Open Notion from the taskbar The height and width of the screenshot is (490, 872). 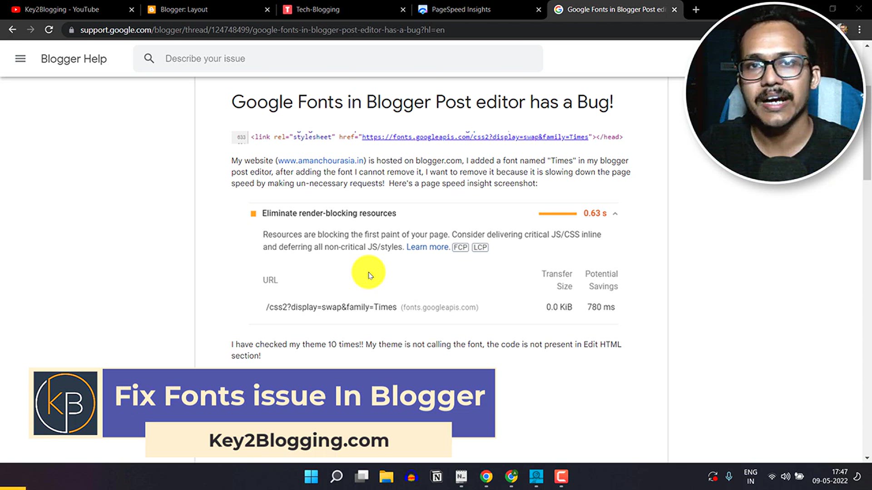click(436, 476)
